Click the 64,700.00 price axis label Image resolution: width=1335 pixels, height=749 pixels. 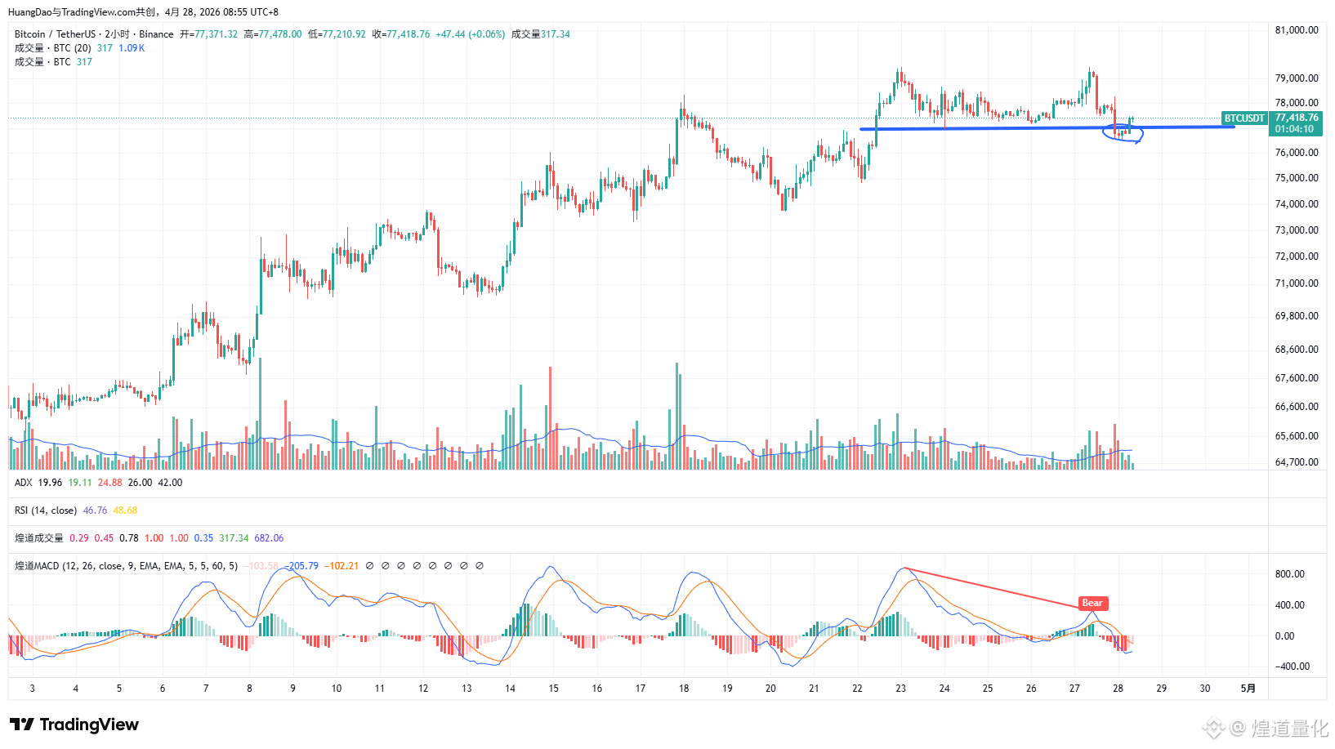(x=1297, y=462)
